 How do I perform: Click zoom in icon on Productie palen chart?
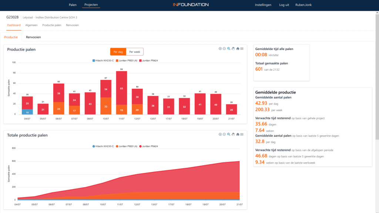(x=220, y=48)
